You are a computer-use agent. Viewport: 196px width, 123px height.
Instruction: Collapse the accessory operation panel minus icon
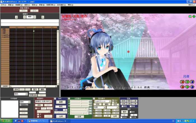pyautogui.click(x=94, y=99)
